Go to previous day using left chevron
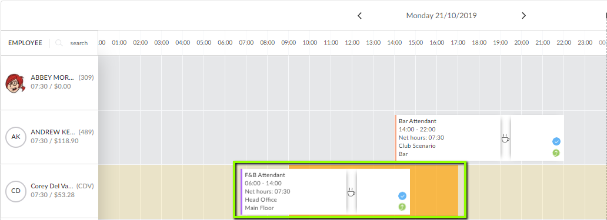 [359, 16]
